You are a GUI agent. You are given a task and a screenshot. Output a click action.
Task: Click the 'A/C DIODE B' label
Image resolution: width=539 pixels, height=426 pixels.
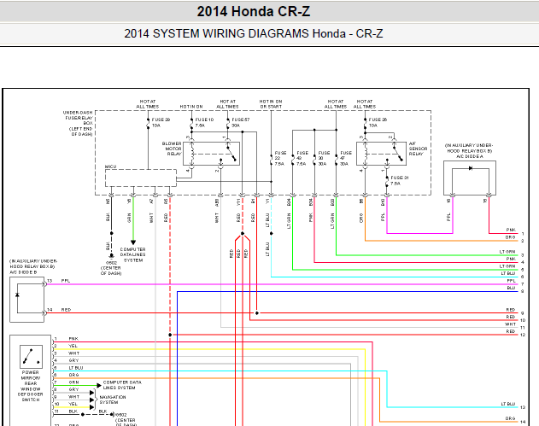click(x=23, y=272)
